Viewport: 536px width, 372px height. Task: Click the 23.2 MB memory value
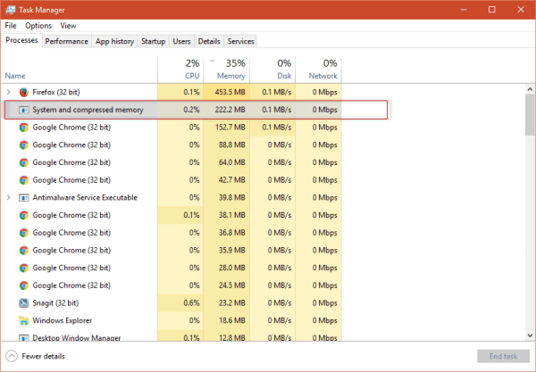tap(232, 303)
